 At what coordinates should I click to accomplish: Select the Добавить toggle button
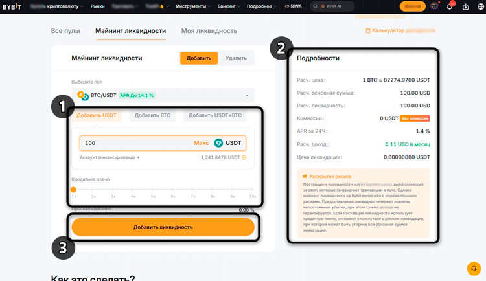[x=199, y=58]
